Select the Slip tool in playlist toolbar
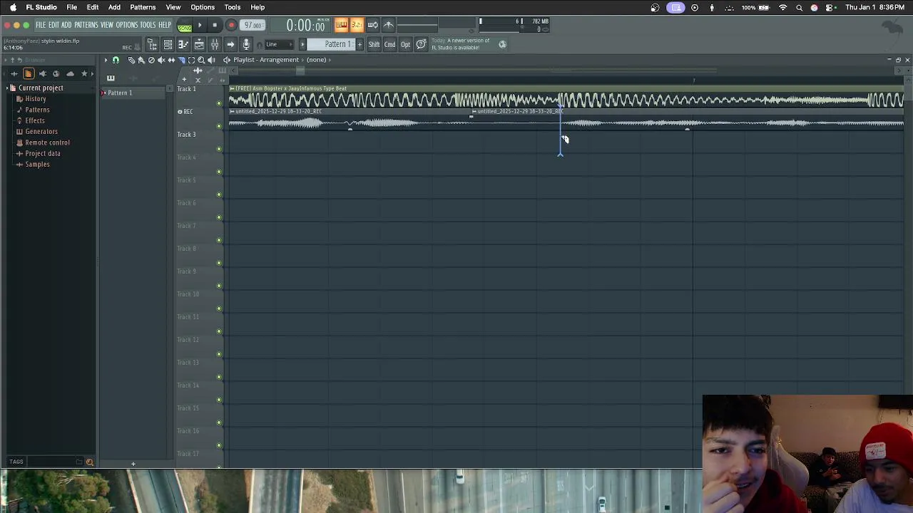This screenshot has width=913, height=513. (171, 60)
